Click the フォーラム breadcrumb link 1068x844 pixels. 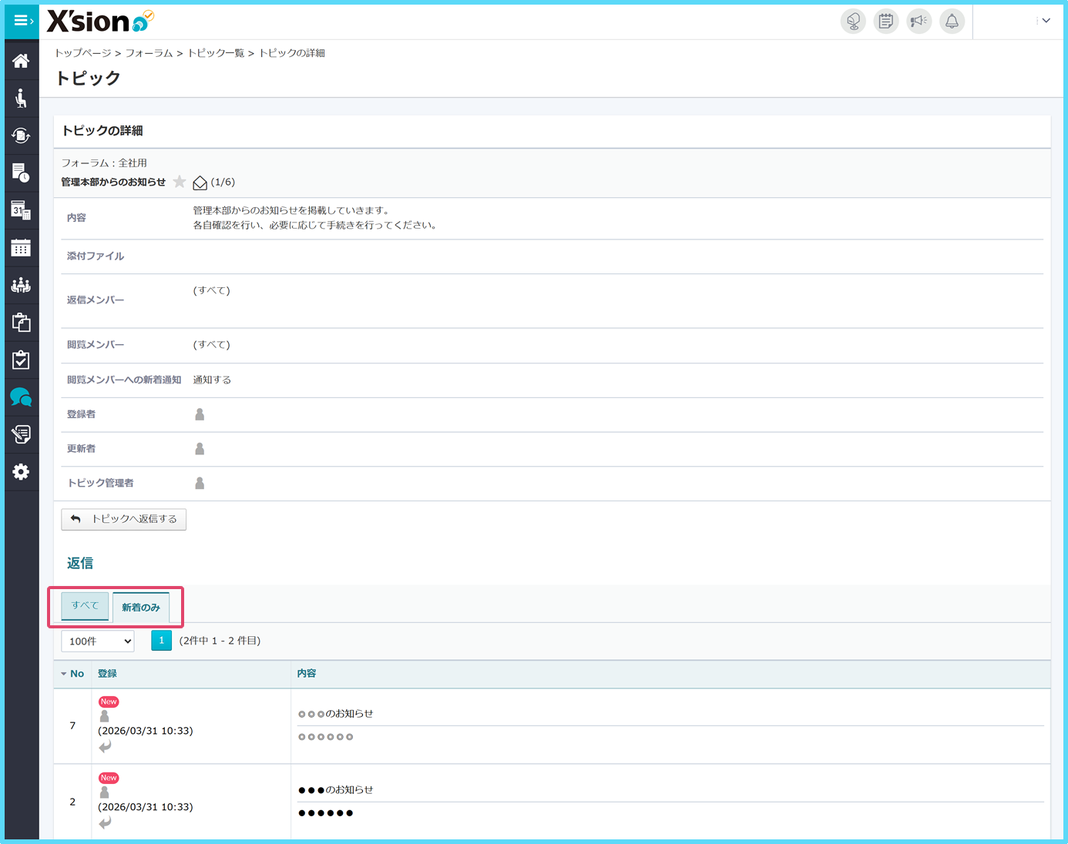[149, 53]
